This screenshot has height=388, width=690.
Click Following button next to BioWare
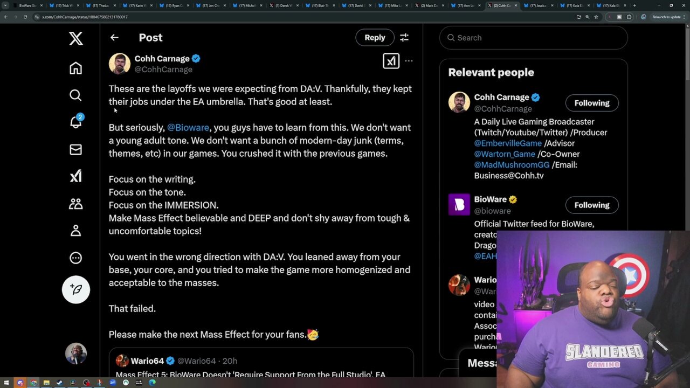point(592,205)
